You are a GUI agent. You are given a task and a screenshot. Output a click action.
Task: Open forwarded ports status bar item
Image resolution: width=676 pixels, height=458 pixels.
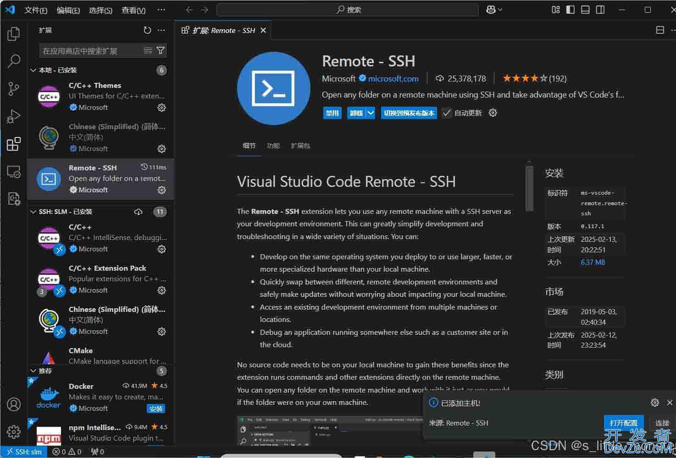pyautogui.click(x=97, y=452)
